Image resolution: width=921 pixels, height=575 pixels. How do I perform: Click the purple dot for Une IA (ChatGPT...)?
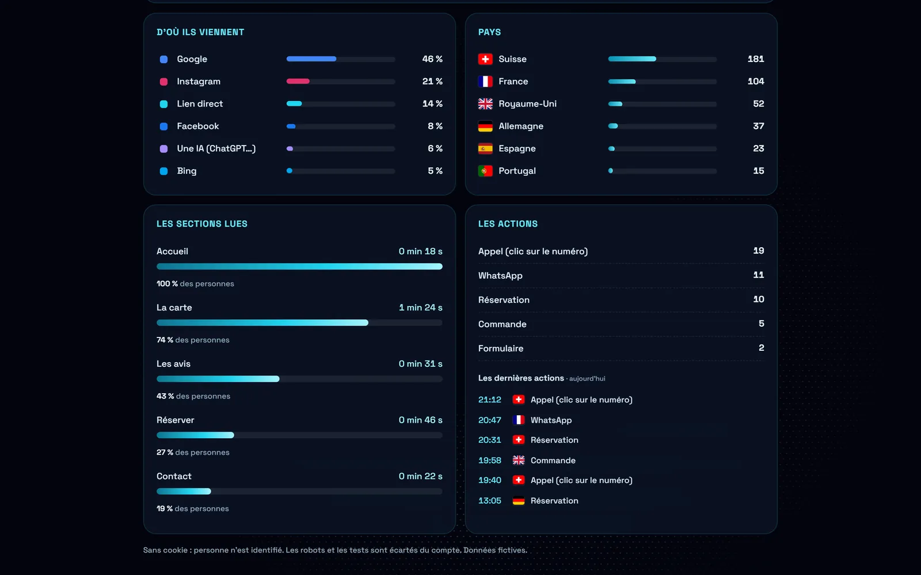pyautogui.click(x=163, y=149)
